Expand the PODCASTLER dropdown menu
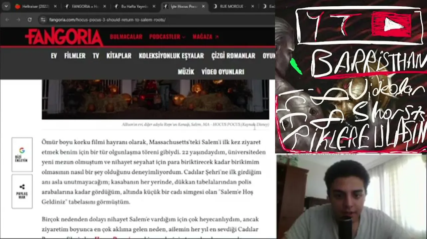Image resolution: width=427 pixels, height=239 pixels. tap(167, 37)
